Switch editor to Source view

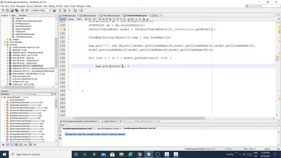[62, 19]
